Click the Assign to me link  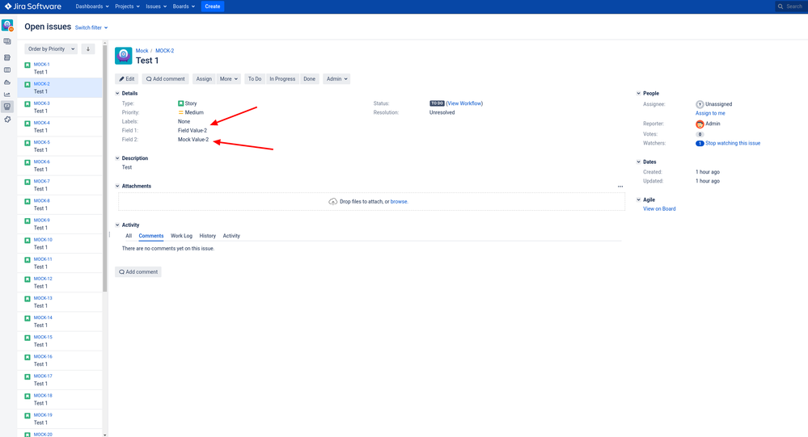(x=710, y=113)
